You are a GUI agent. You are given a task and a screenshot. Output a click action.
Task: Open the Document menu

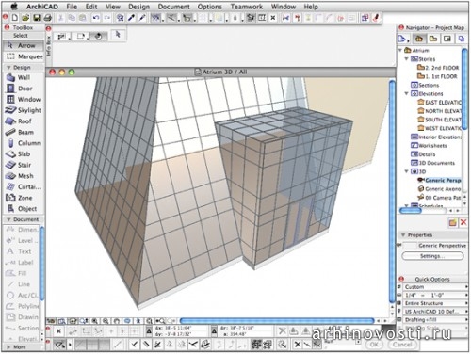point(173,7)
